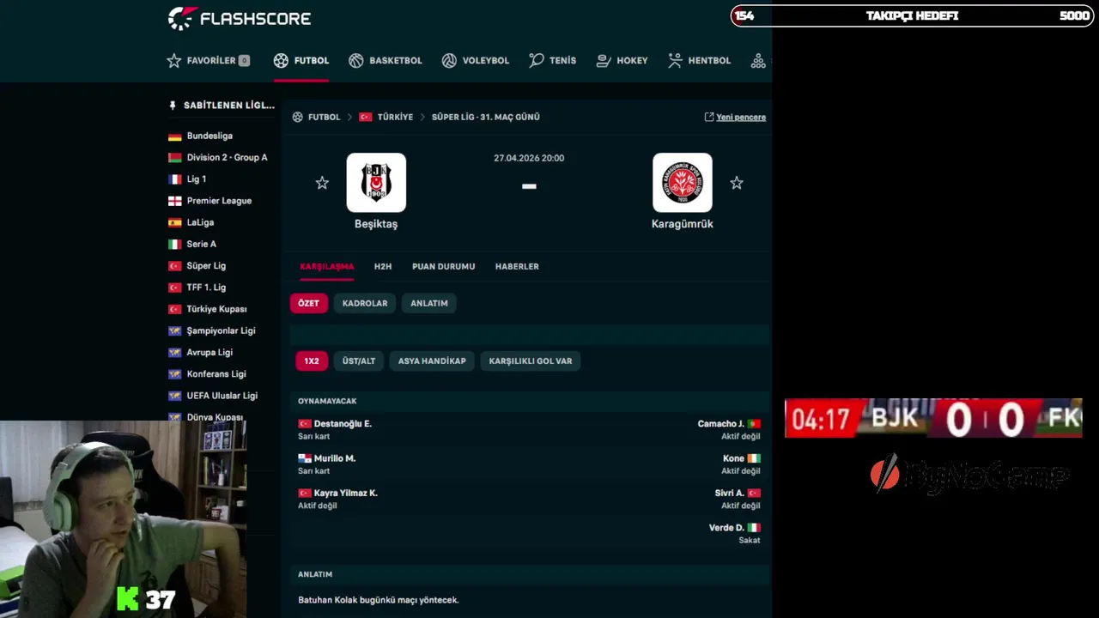
Task: Favorite Karagümrük with the star icon
Action: tap(737, 183)
